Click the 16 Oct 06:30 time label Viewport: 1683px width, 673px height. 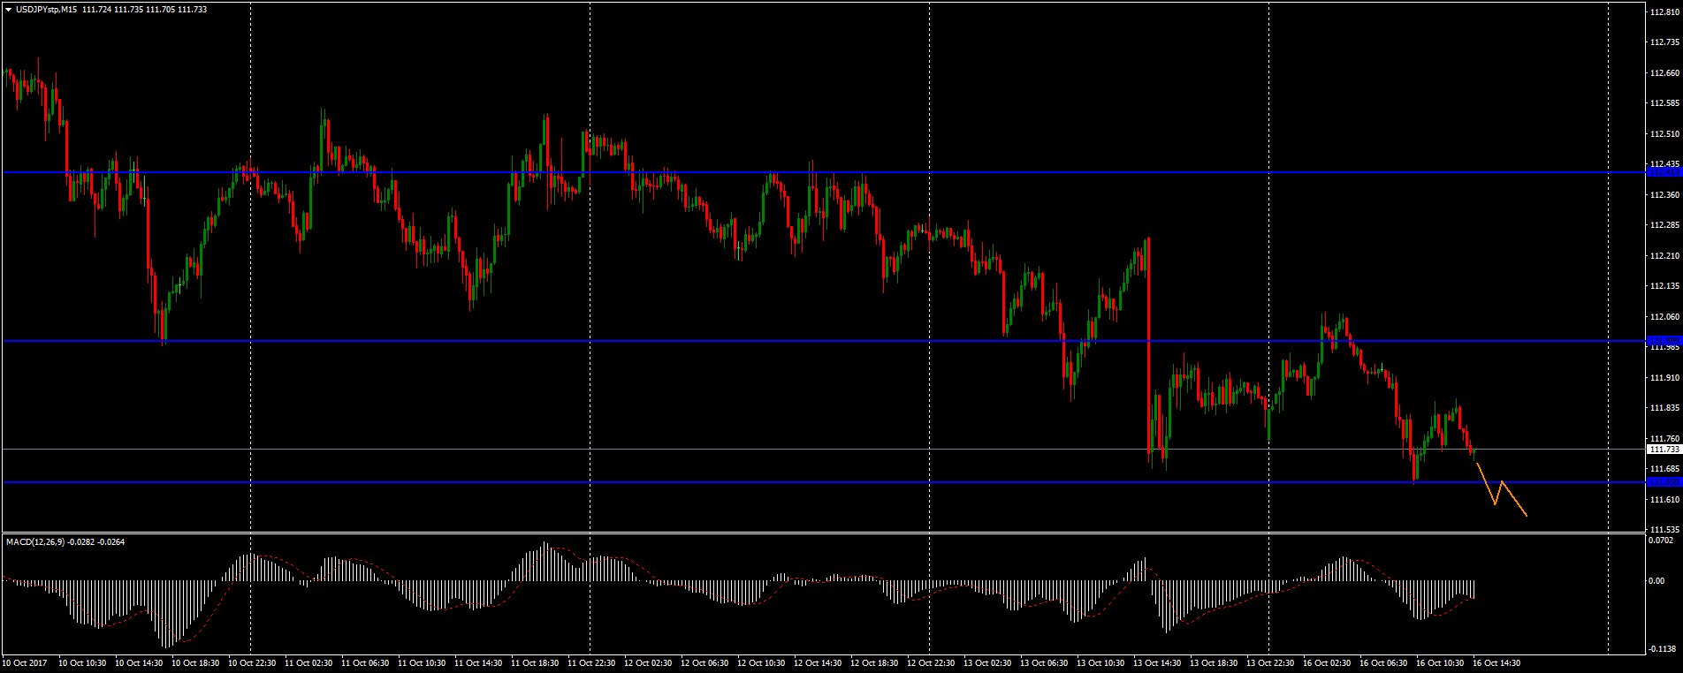coord(1383,662)
